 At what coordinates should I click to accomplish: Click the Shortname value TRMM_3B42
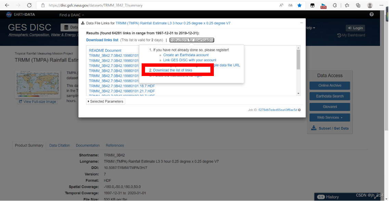click(114, 155)
